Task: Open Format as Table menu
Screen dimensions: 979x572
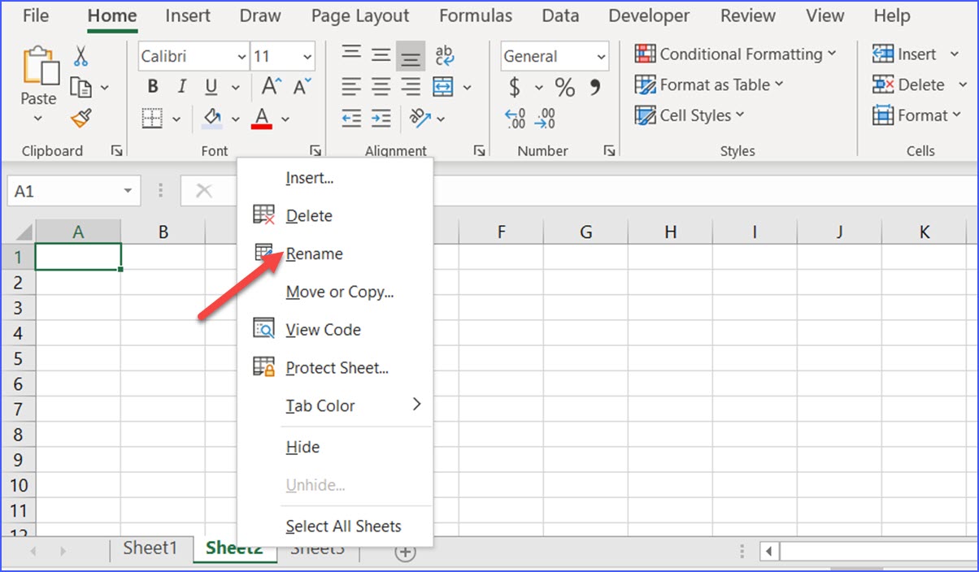Action: pos(709,84)
